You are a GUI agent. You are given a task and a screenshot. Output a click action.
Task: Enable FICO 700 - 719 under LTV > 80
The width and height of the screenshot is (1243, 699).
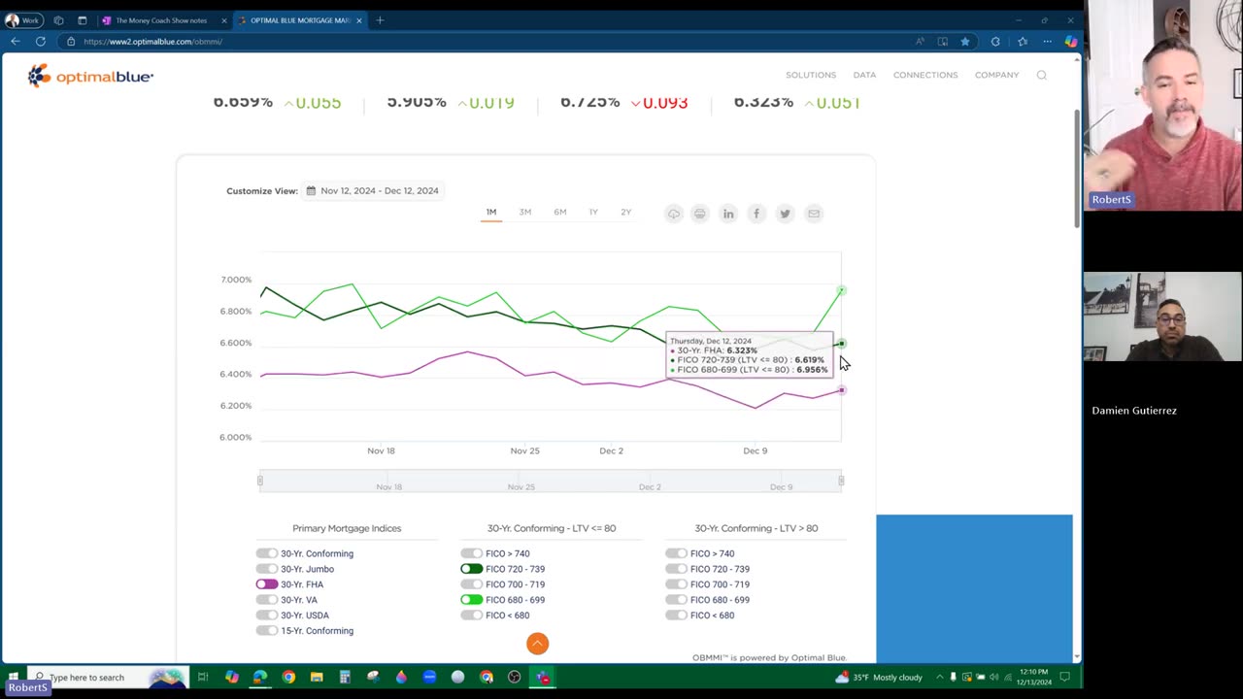point(676,584)
